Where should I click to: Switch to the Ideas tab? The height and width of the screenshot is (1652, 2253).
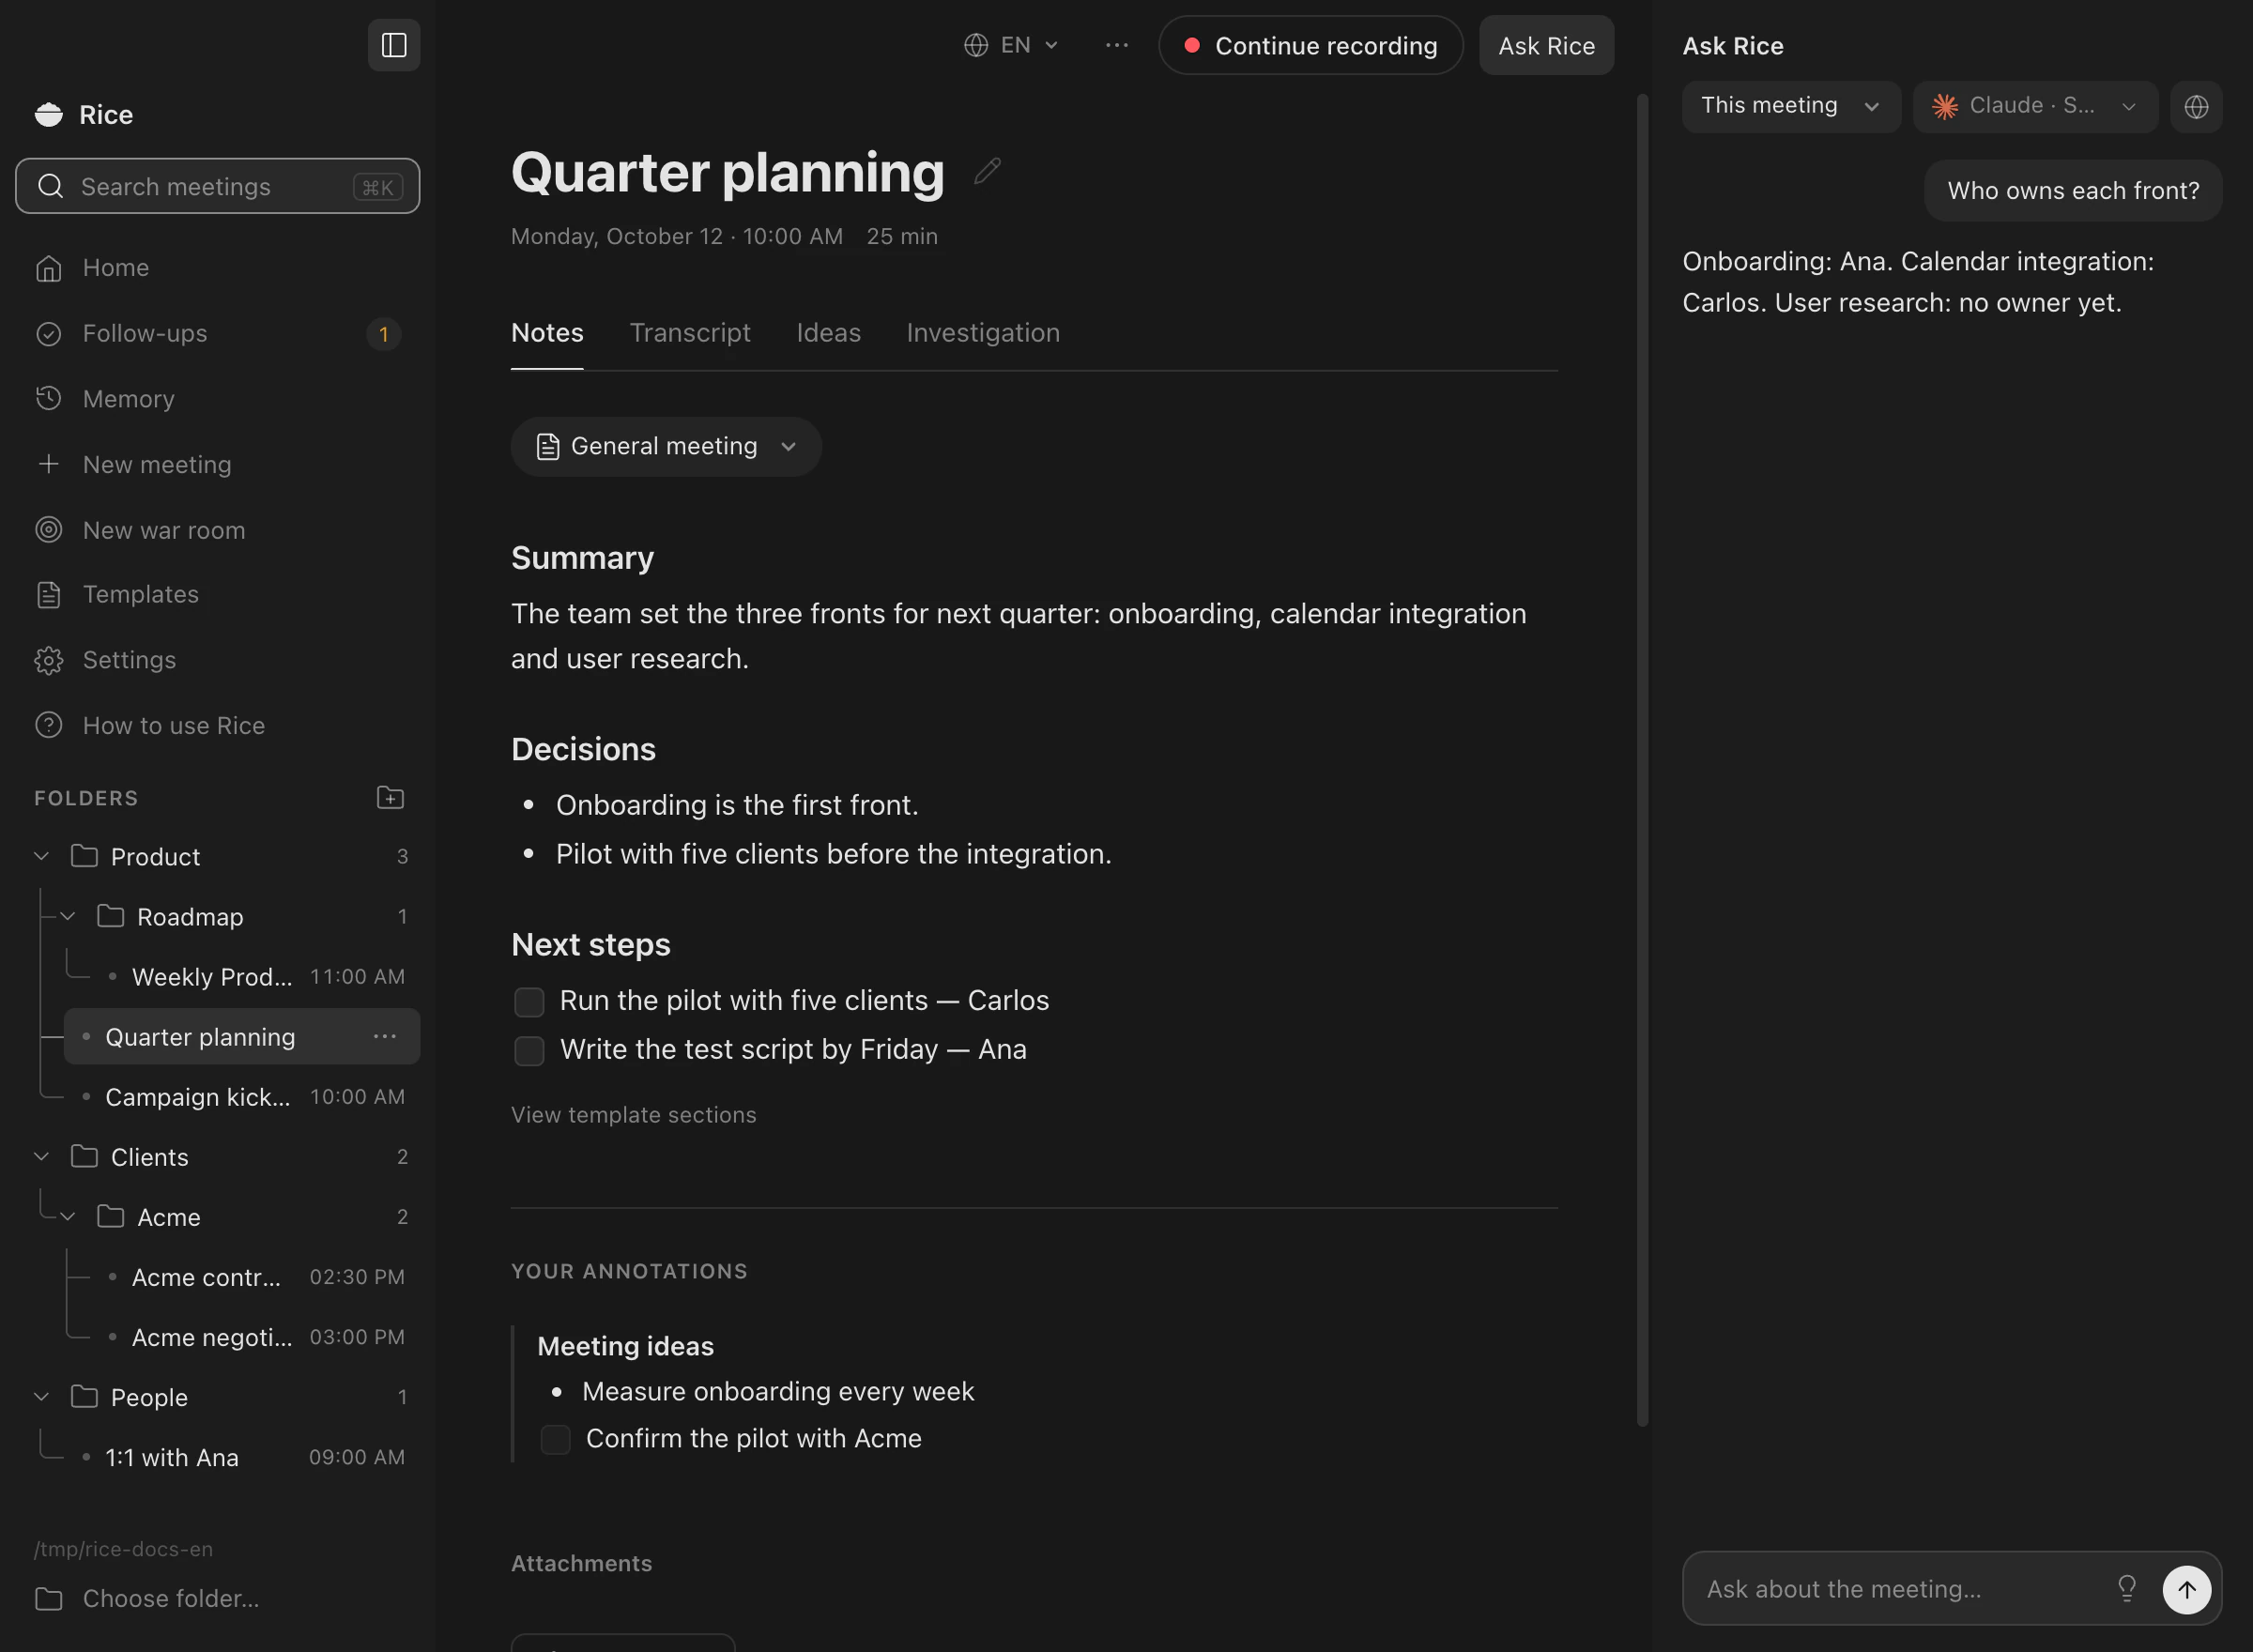tap(828, 333)
